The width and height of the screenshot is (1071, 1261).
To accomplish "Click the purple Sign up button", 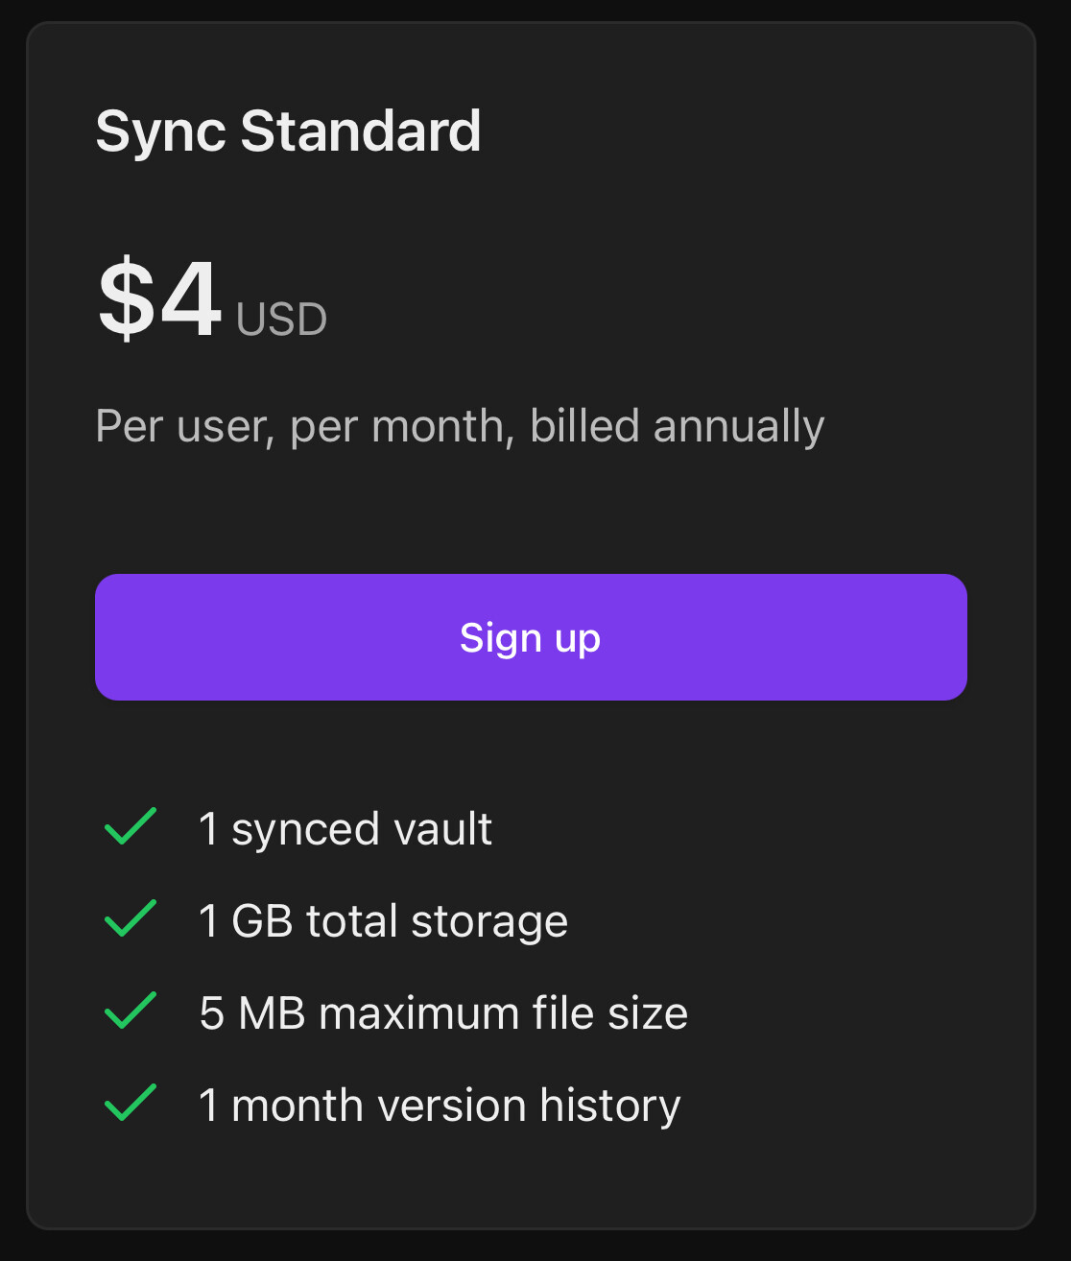I will pos(531,637).
